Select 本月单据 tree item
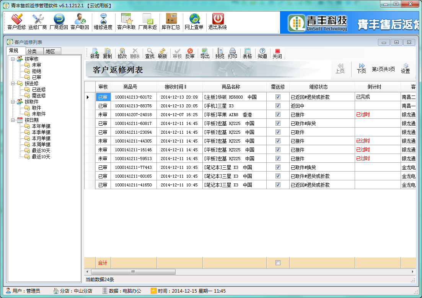 click(x=41, y=138)
